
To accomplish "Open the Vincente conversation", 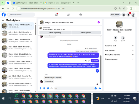I will click(x=17, y=62).
